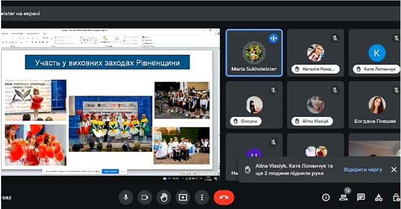This screenshot has height=209, width=401.
Task: Click slide photo of children with red balloons
Action: [x=35, y=145]
